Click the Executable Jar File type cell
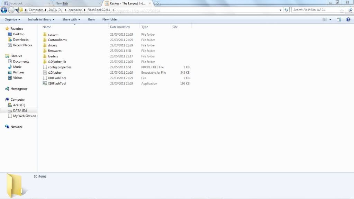Viewport: 354px width, 199px height. pos(154,73)
